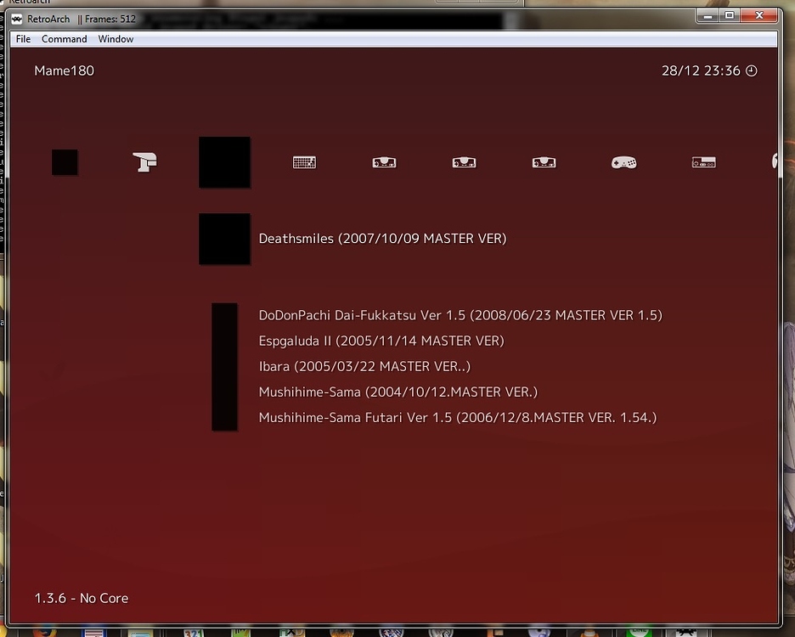Viewport: 795px width, 637px height.
Task: Open Firefox from the taskbar
Action: coord(45,633)
